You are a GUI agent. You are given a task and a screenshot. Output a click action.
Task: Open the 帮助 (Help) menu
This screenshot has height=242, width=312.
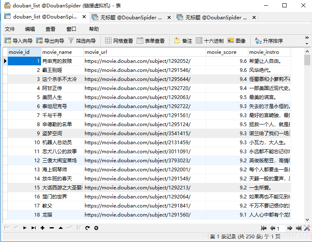94,29
